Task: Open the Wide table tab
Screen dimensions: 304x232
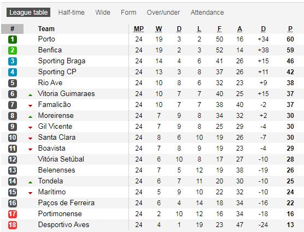Action: [103, 13]
